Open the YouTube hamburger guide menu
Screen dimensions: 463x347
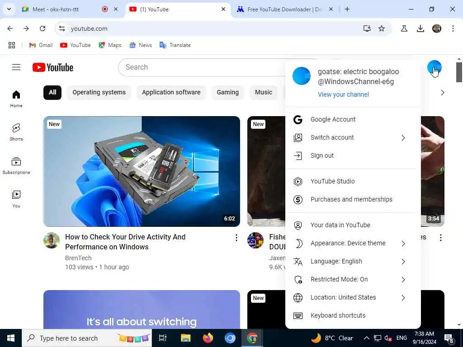pyautogui.click(x=16, y=67)
